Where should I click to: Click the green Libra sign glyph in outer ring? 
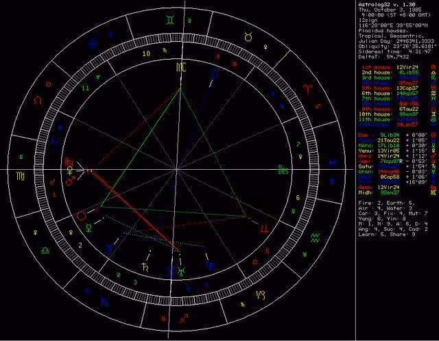pyautogui.click(x=45, y=250)
